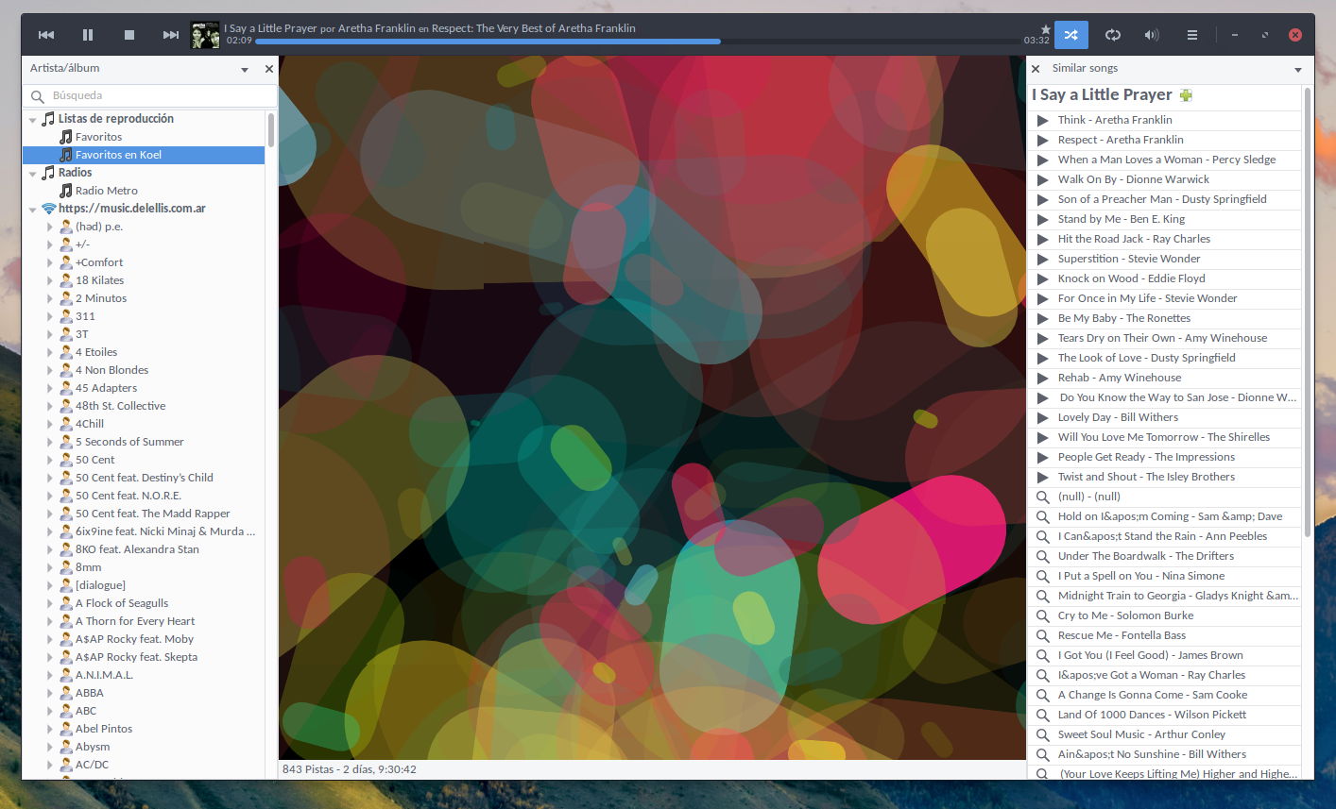This screenshot has height=809, width=1336.
Task: Click the wifi icon of music.delellis.com.ar
Action: pos(48,209)
